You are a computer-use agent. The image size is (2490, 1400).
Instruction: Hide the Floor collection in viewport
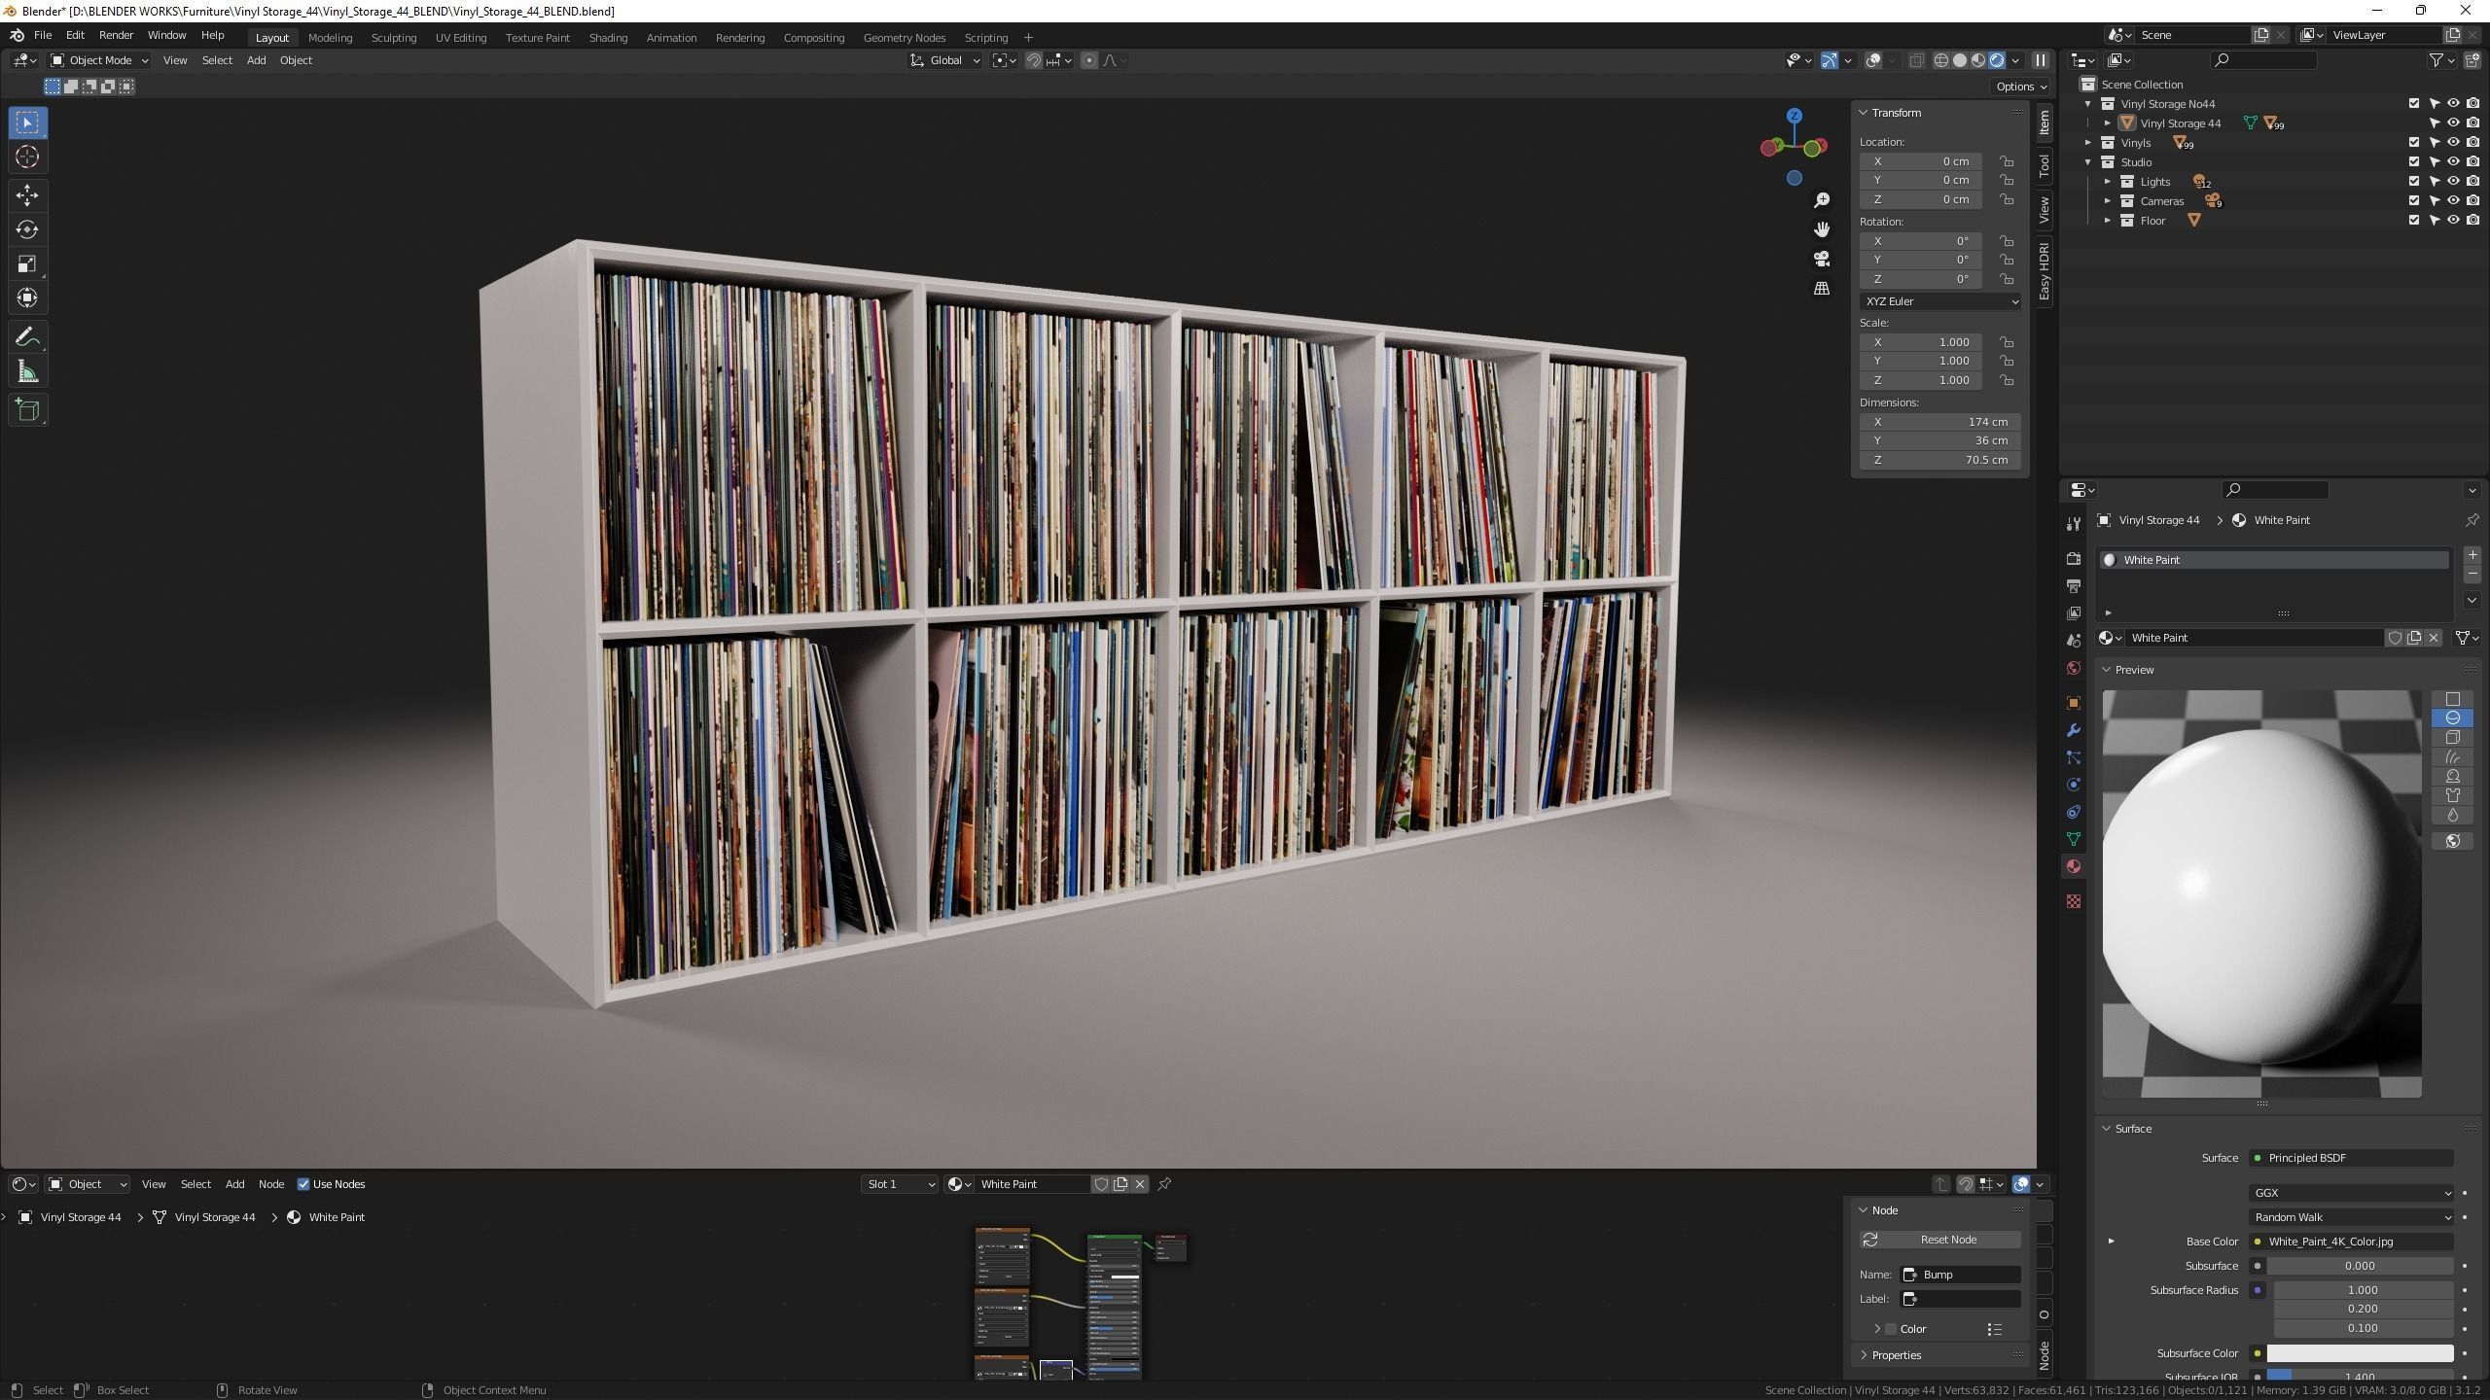point(2453,221)
